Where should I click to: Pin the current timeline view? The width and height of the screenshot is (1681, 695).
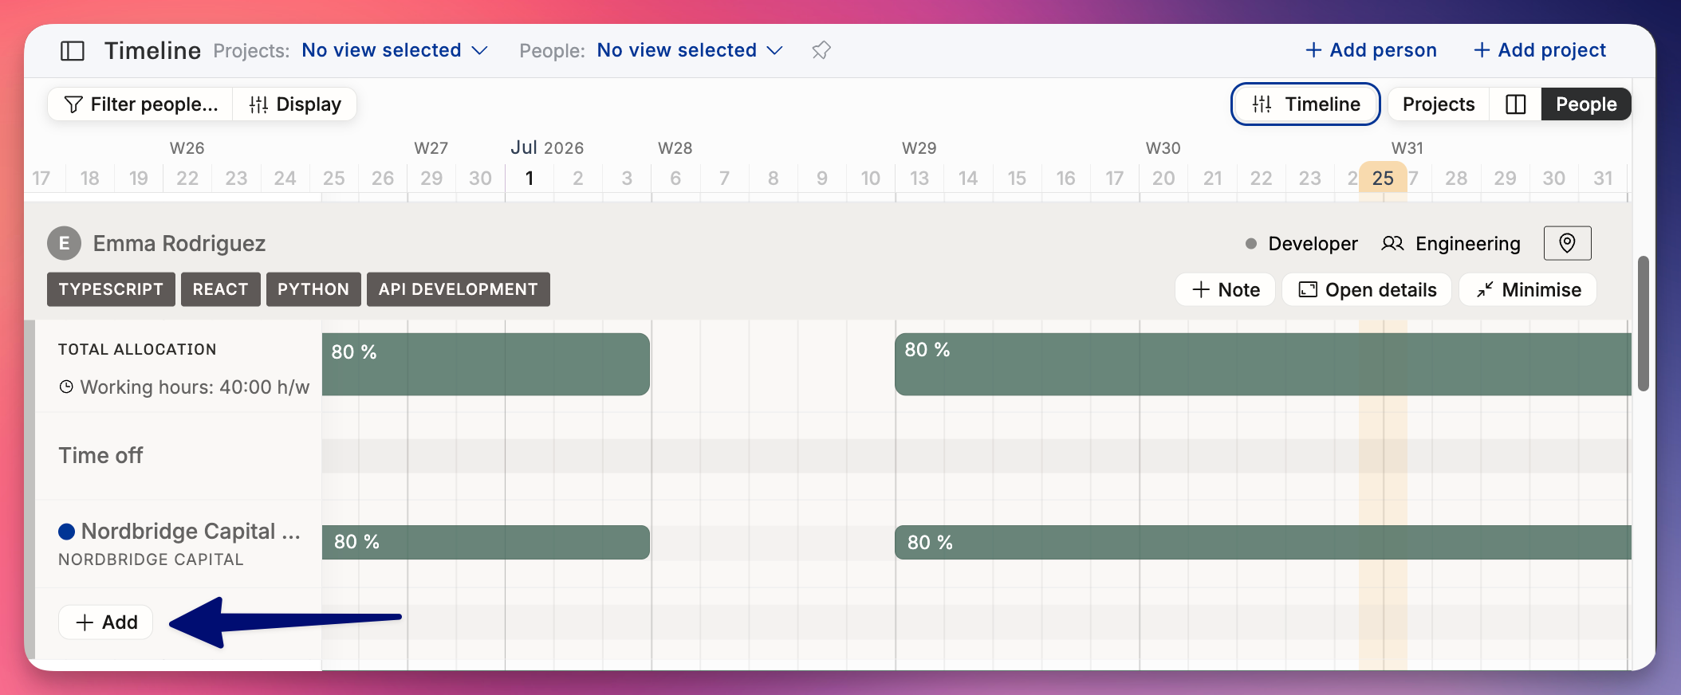click(x=821, y=51)
